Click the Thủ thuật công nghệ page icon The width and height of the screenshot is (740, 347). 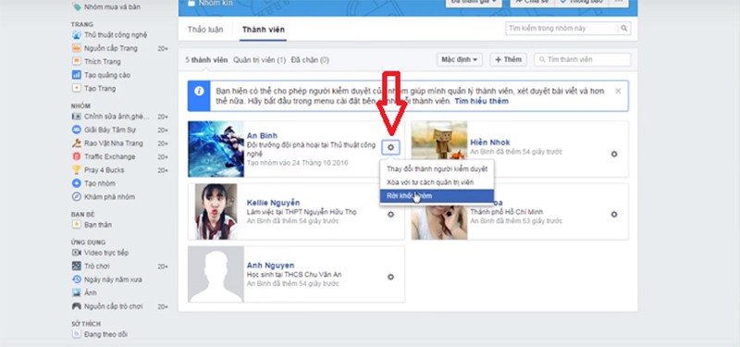[x=77, y=35]
